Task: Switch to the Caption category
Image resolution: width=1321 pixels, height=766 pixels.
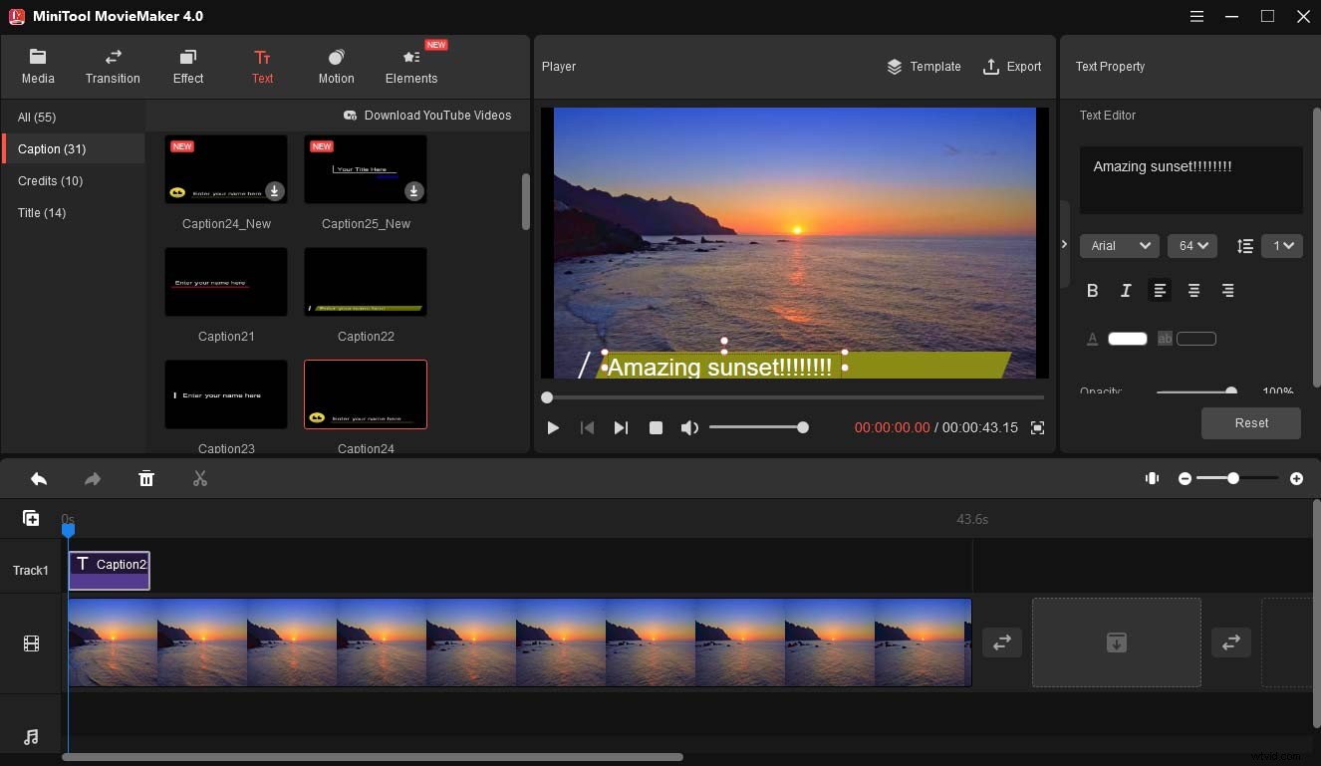Action: (51, 148)
